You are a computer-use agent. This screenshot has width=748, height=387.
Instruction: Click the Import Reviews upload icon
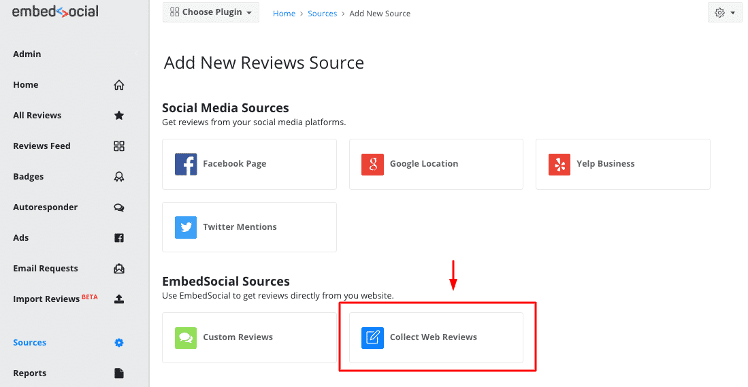tap(119, 299)
